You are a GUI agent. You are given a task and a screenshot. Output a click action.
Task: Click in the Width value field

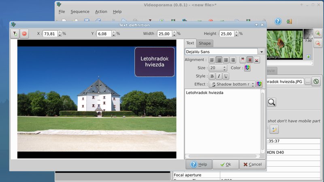click(165, 34)
